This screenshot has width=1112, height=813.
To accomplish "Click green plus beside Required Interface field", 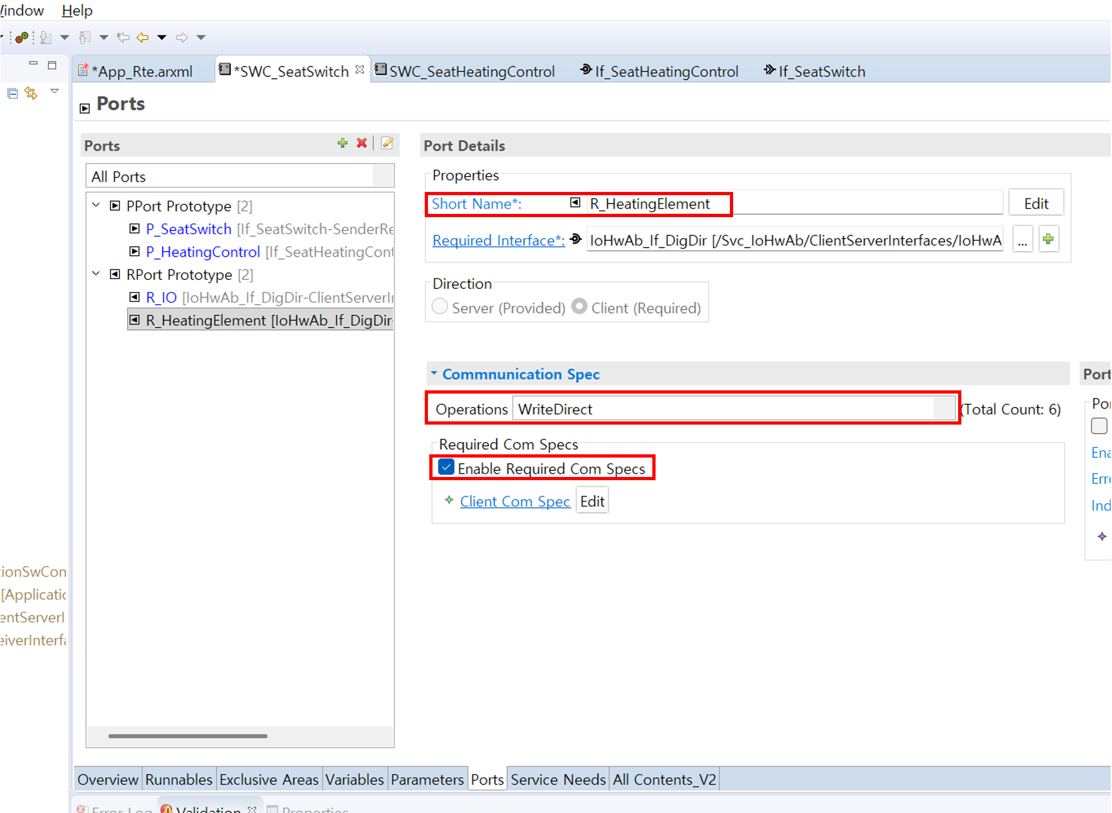I will 1048,240.
